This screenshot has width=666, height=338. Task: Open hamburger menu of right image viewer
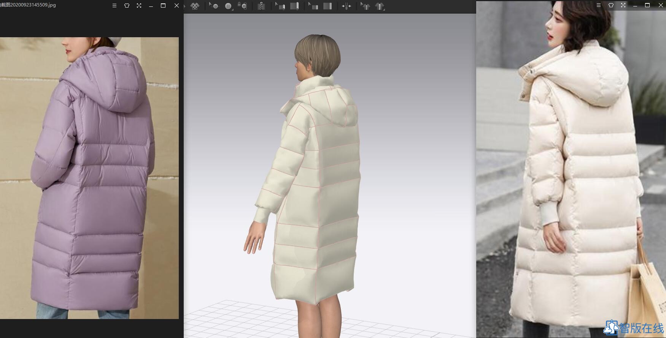[x=599, y=5]
